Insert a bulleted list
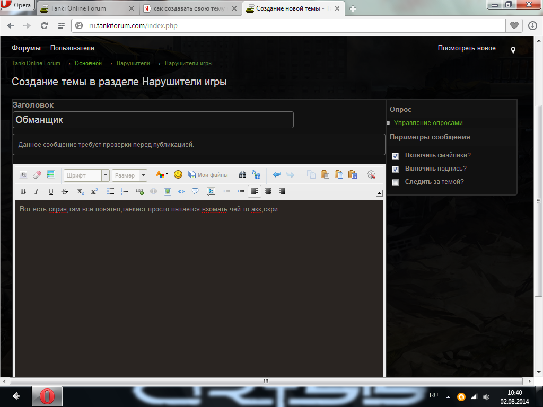 pyautogui.click(x=110, y=191)
